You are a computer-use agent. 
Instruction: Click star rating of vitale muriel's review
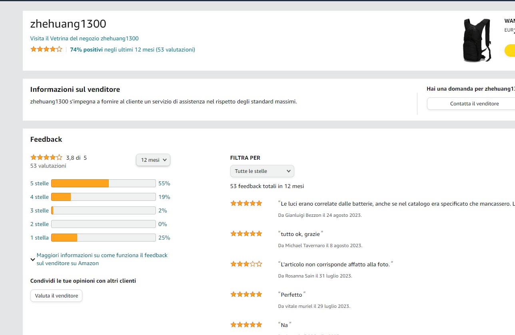coord(246,294)
